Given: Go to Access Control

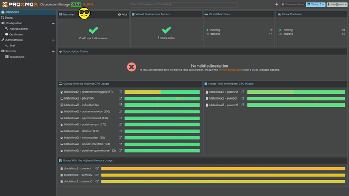Looking at the screenshot, I should [28, 29].
